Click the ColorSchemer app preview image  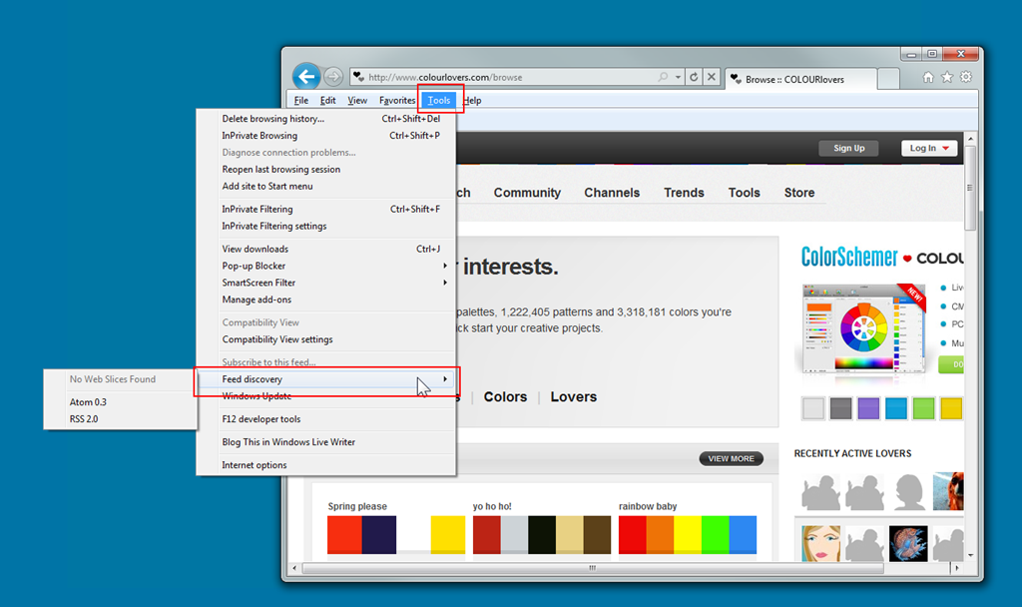(863, 327)
